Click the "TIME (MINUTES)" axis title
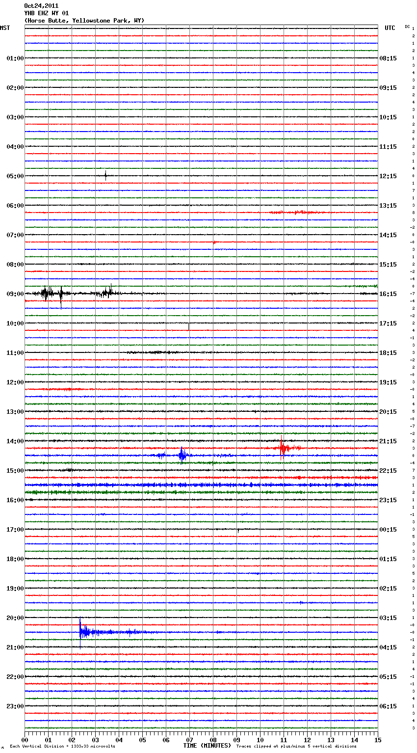 pyautogui.click(x=207, y=746)
